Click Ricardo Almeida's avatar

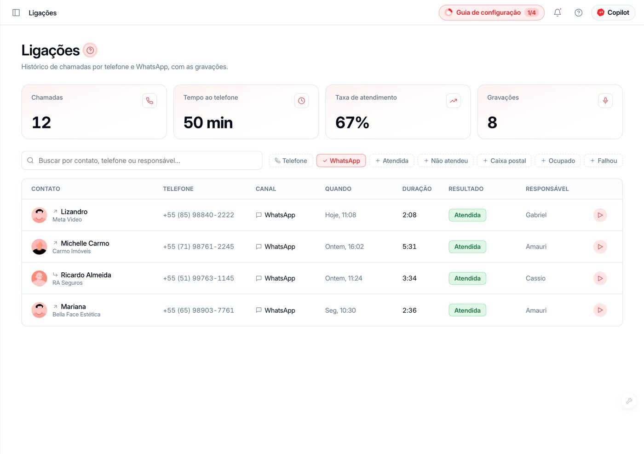coord(39,278)
